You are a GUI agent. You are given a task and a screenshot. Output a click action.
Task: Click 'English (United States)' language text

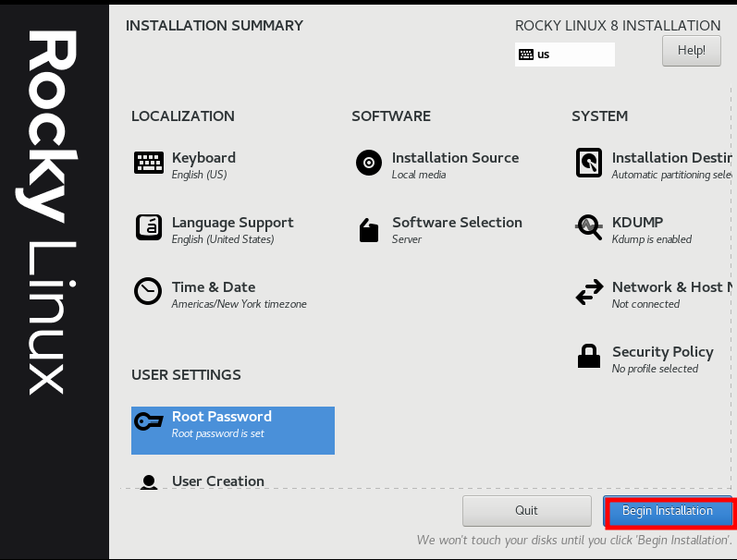point(223,239)
